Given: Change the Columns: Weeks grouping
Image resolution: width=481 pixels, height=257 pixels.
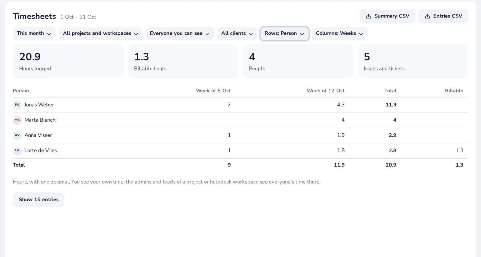Looking at the screenshot, I should pos(339,33).
